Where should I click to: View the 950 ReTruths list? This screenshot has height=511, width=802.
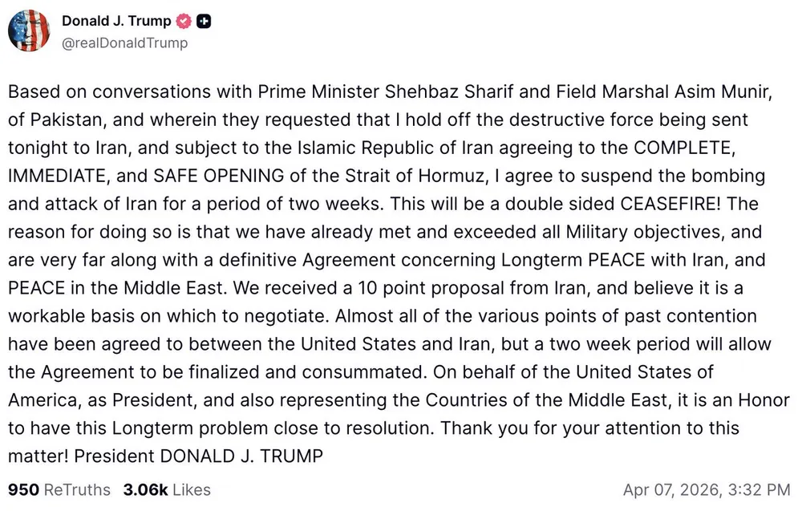point(59,489)
